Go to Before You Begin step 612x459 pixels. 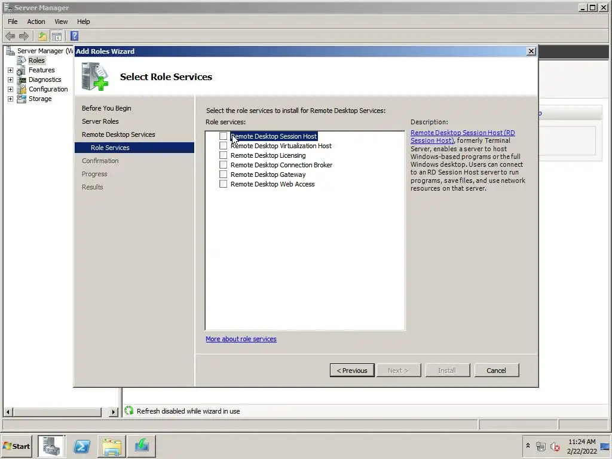106,108
